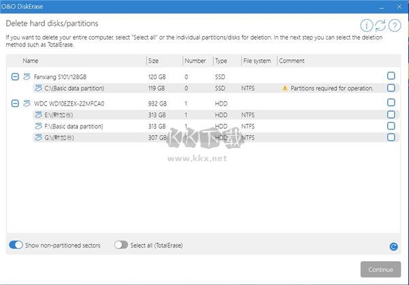
Task: Check the box for Fanxiang S101/128GB disk
Action: 391,76
